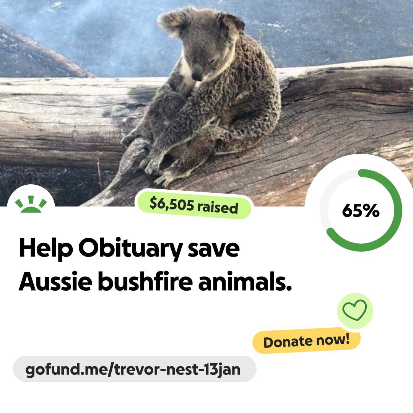Viewport: 413px width, 413px height.
Task: Click the Donate now! button
Action: click(306, 341)
